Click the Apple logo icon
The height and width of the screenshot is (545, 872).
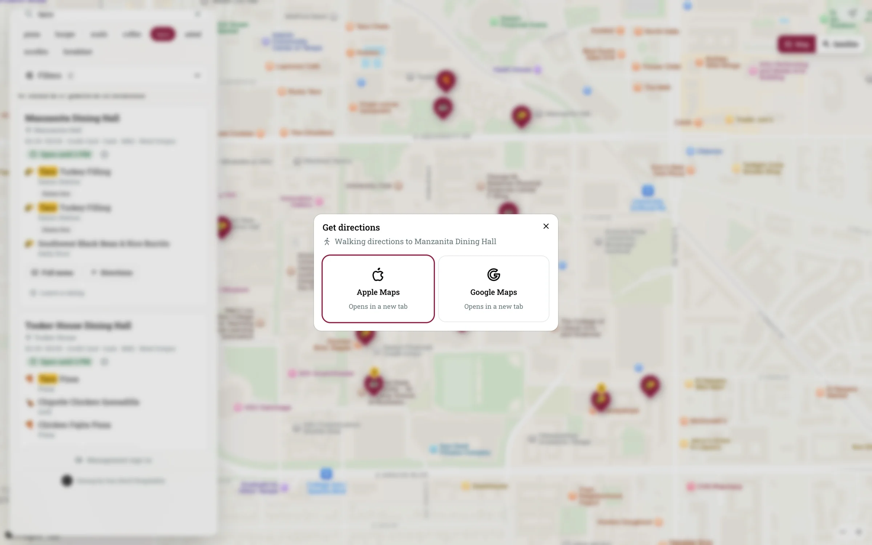click(x=378, y=275)
